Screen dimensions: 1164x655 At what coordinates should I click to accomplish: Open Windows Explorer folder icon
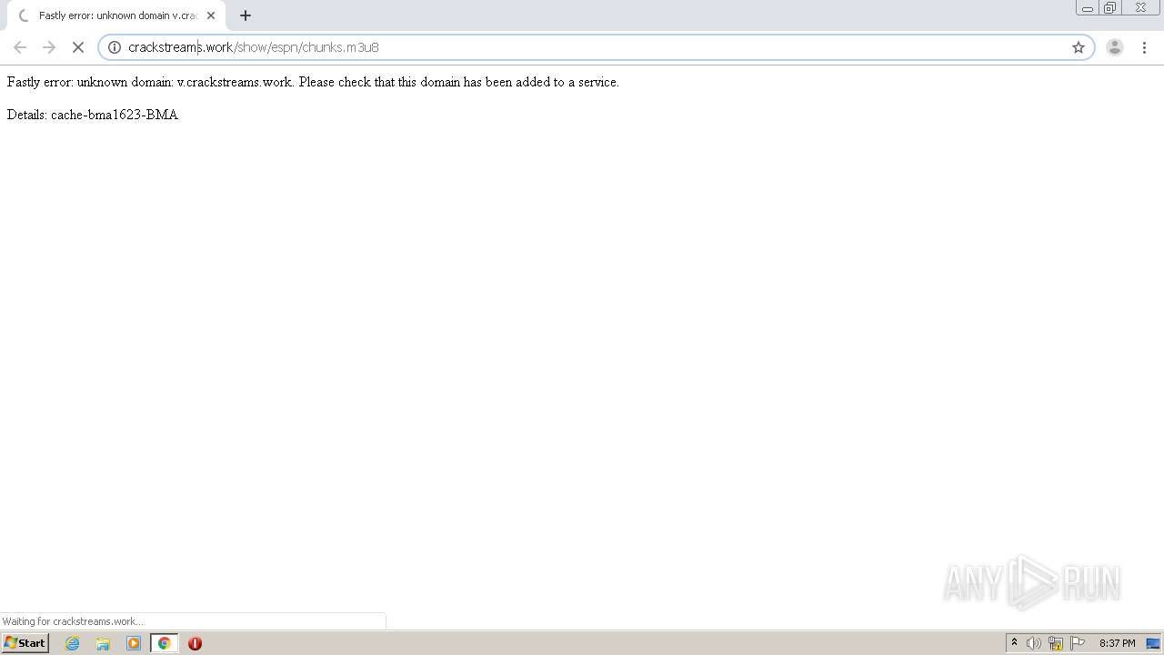103,643
